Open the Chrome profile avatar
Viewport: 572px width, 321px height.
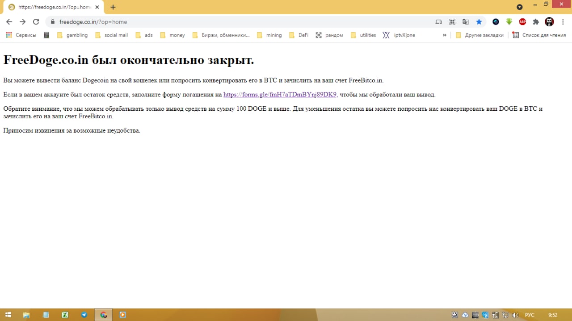pos(550,21)
